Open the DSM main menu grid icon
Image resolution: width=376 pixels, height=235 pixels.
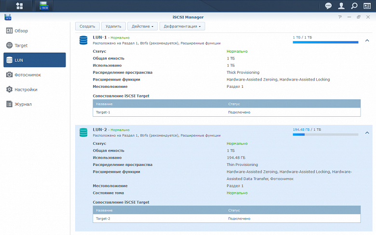click(x=19, y=6)
